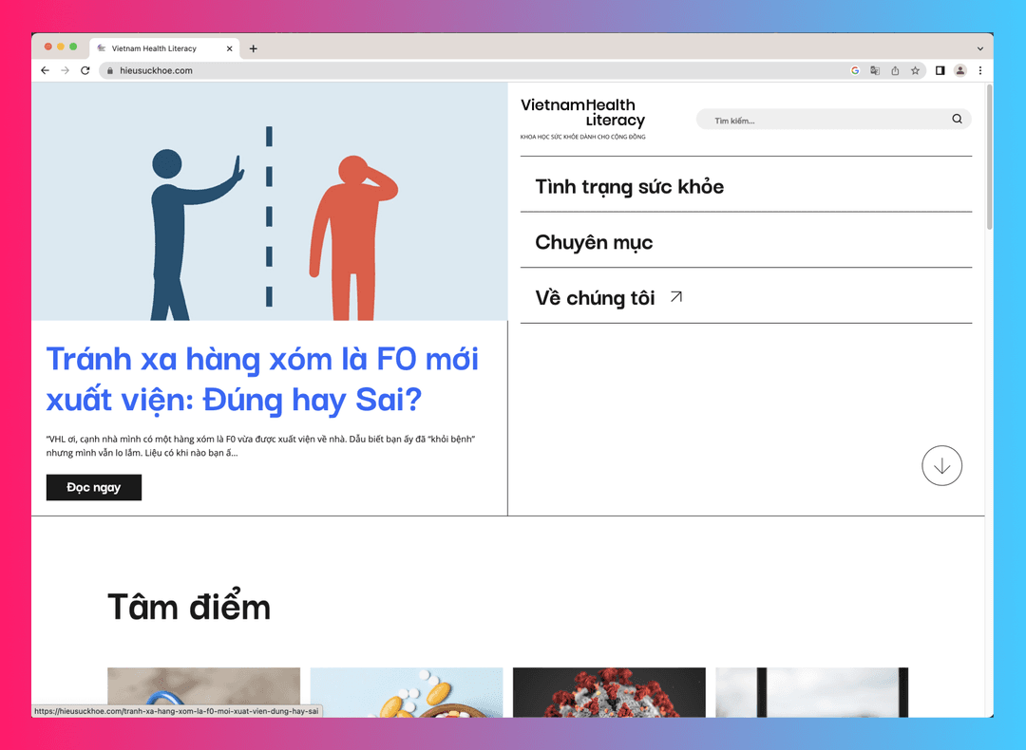Reload the page with the refresh icon
This screenshot has width=1026, height=750.
coord(85,70)
